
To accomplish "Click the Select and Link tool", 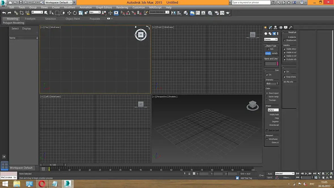I will pyautogui.click(x=16, y=13).
